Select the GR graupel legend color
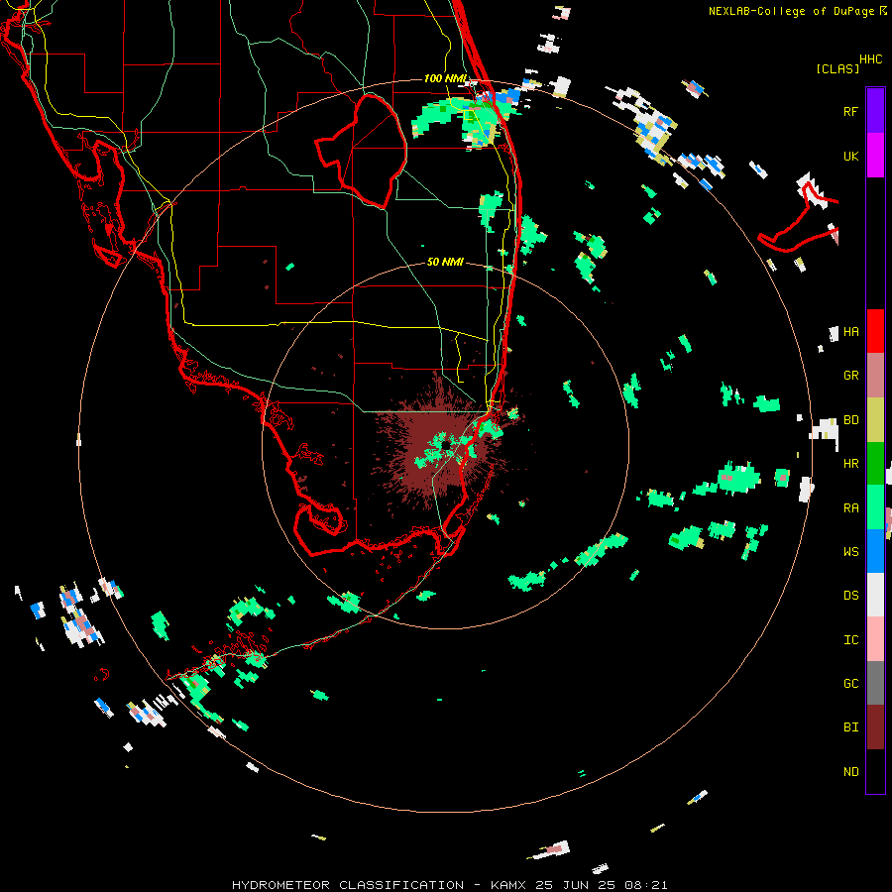The width and height of the screenshot is (892, 892). [x=875, y=376]
